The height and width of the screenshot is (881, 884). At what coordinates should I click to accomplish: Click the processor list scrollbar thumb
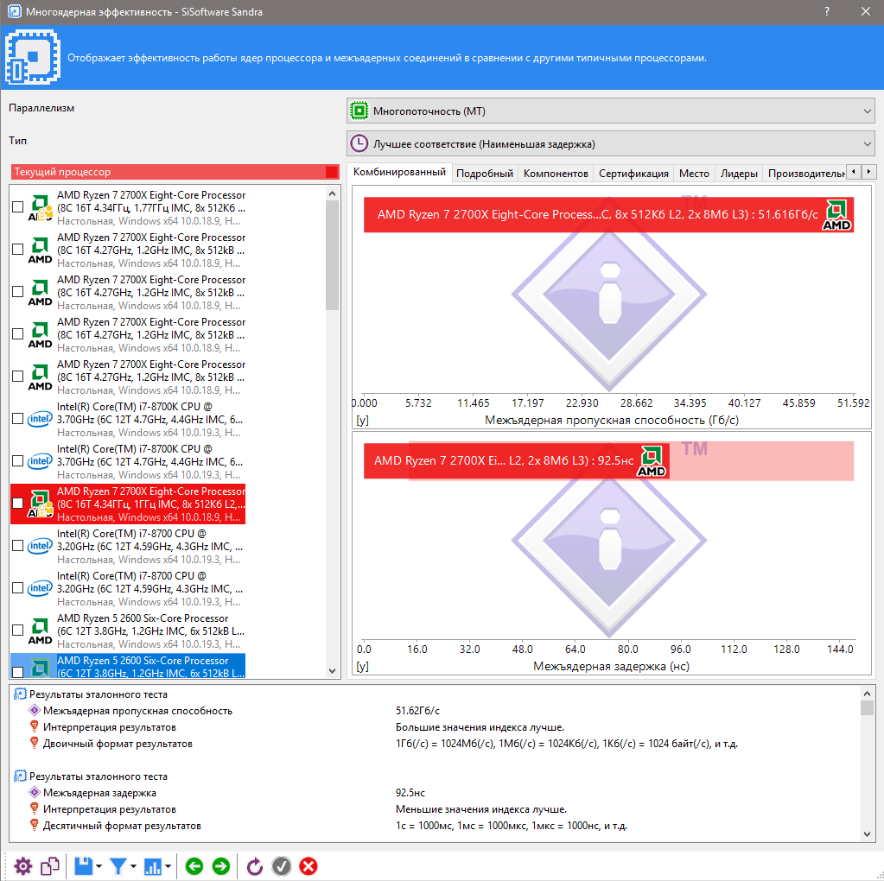coord(332,256)
